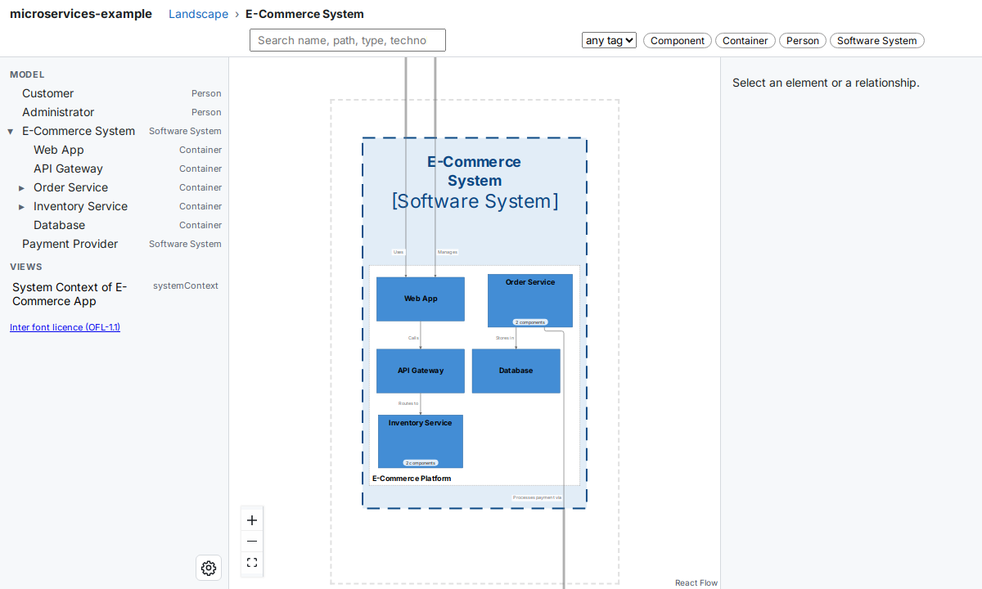This screenshot has width=982, height=589.
Task: Select E-Commerce System tree row
Action: [x=115, y=131]
